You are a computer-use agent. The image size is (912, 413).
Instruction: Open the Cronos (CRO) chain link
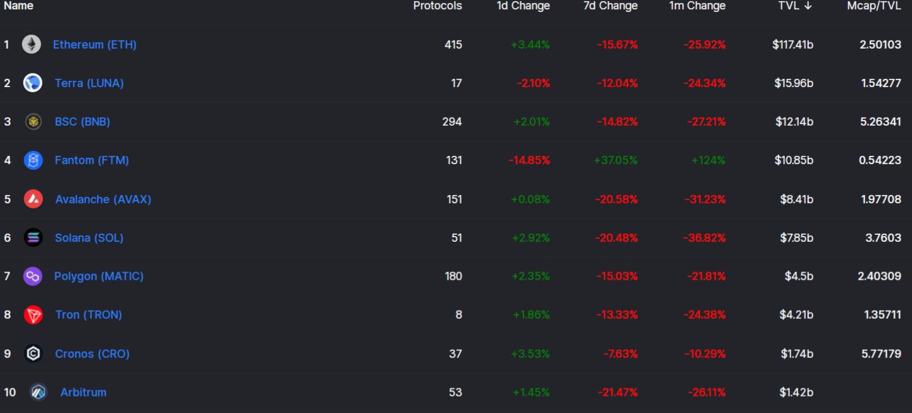tap(92, 354)
